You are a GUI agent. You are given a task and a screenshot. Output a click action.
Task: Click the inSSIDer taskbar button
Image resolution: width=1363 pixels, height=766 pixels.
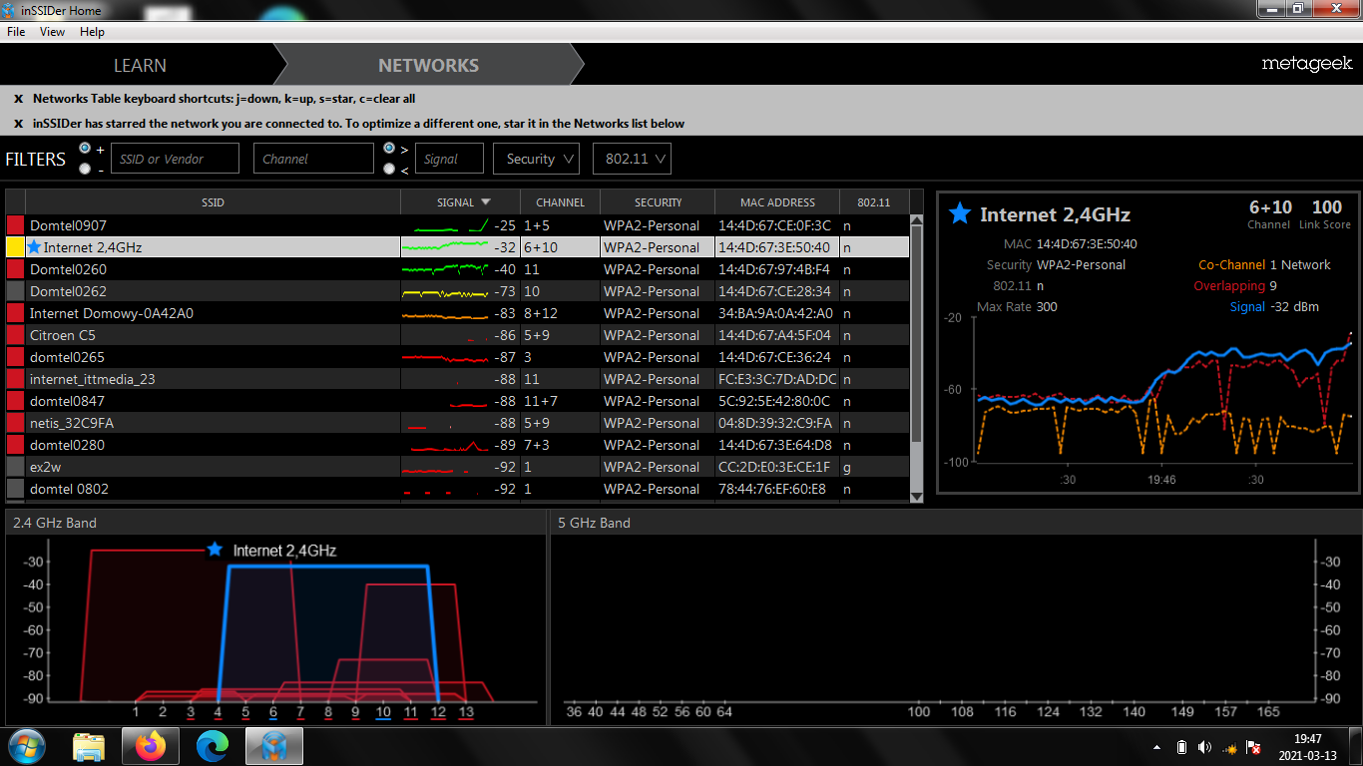click(273, 746)
